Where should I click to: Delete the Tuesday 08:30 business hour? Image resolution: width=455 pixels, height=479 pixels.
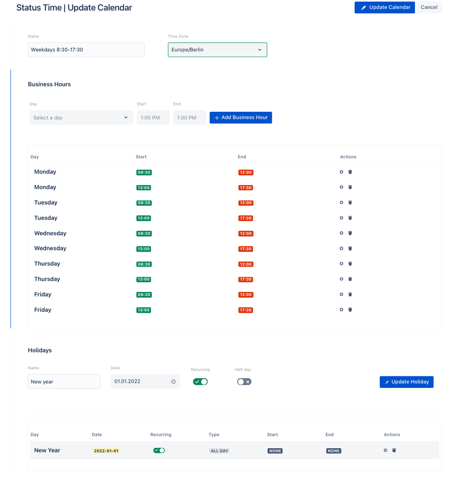click(x=350, y=202)
